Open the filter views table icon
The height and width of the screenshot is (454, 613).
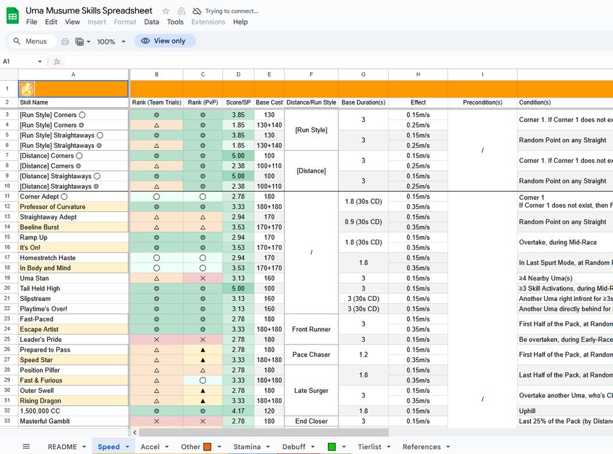[79, 42]
